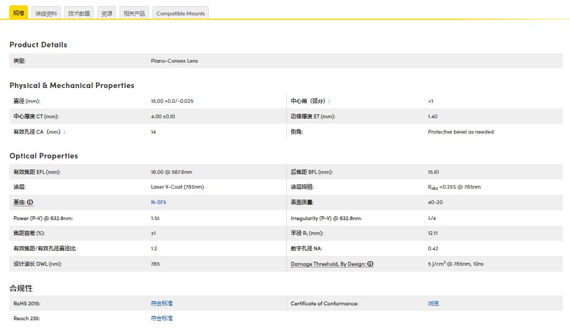This screenshot has height=335, width=570.
Task: Click the f-number value 1.2
Action: click(154, 248)
